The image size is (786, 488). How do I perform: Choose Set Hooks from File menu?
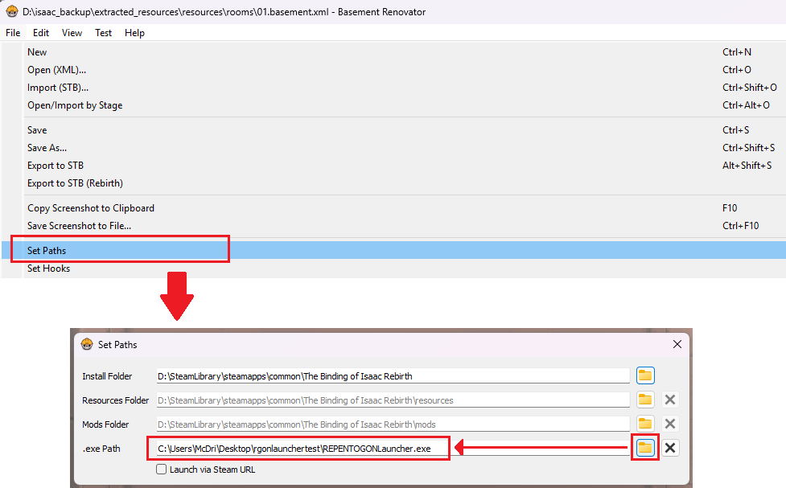(x=48, y=269)
